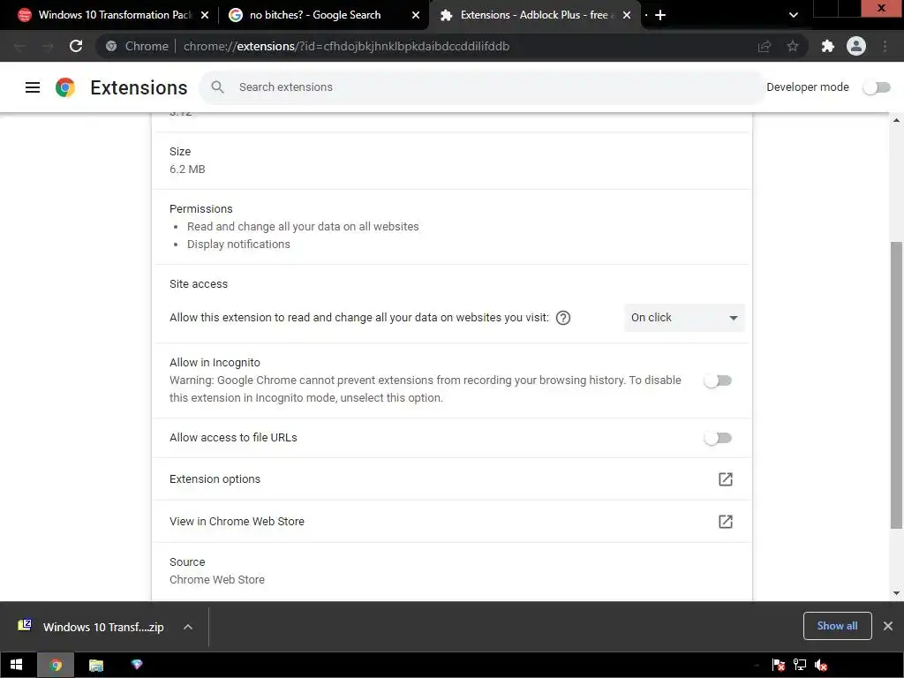904x678 pixels.
Task: Open the tab search chevron dropdown
Action: [794, 15]
